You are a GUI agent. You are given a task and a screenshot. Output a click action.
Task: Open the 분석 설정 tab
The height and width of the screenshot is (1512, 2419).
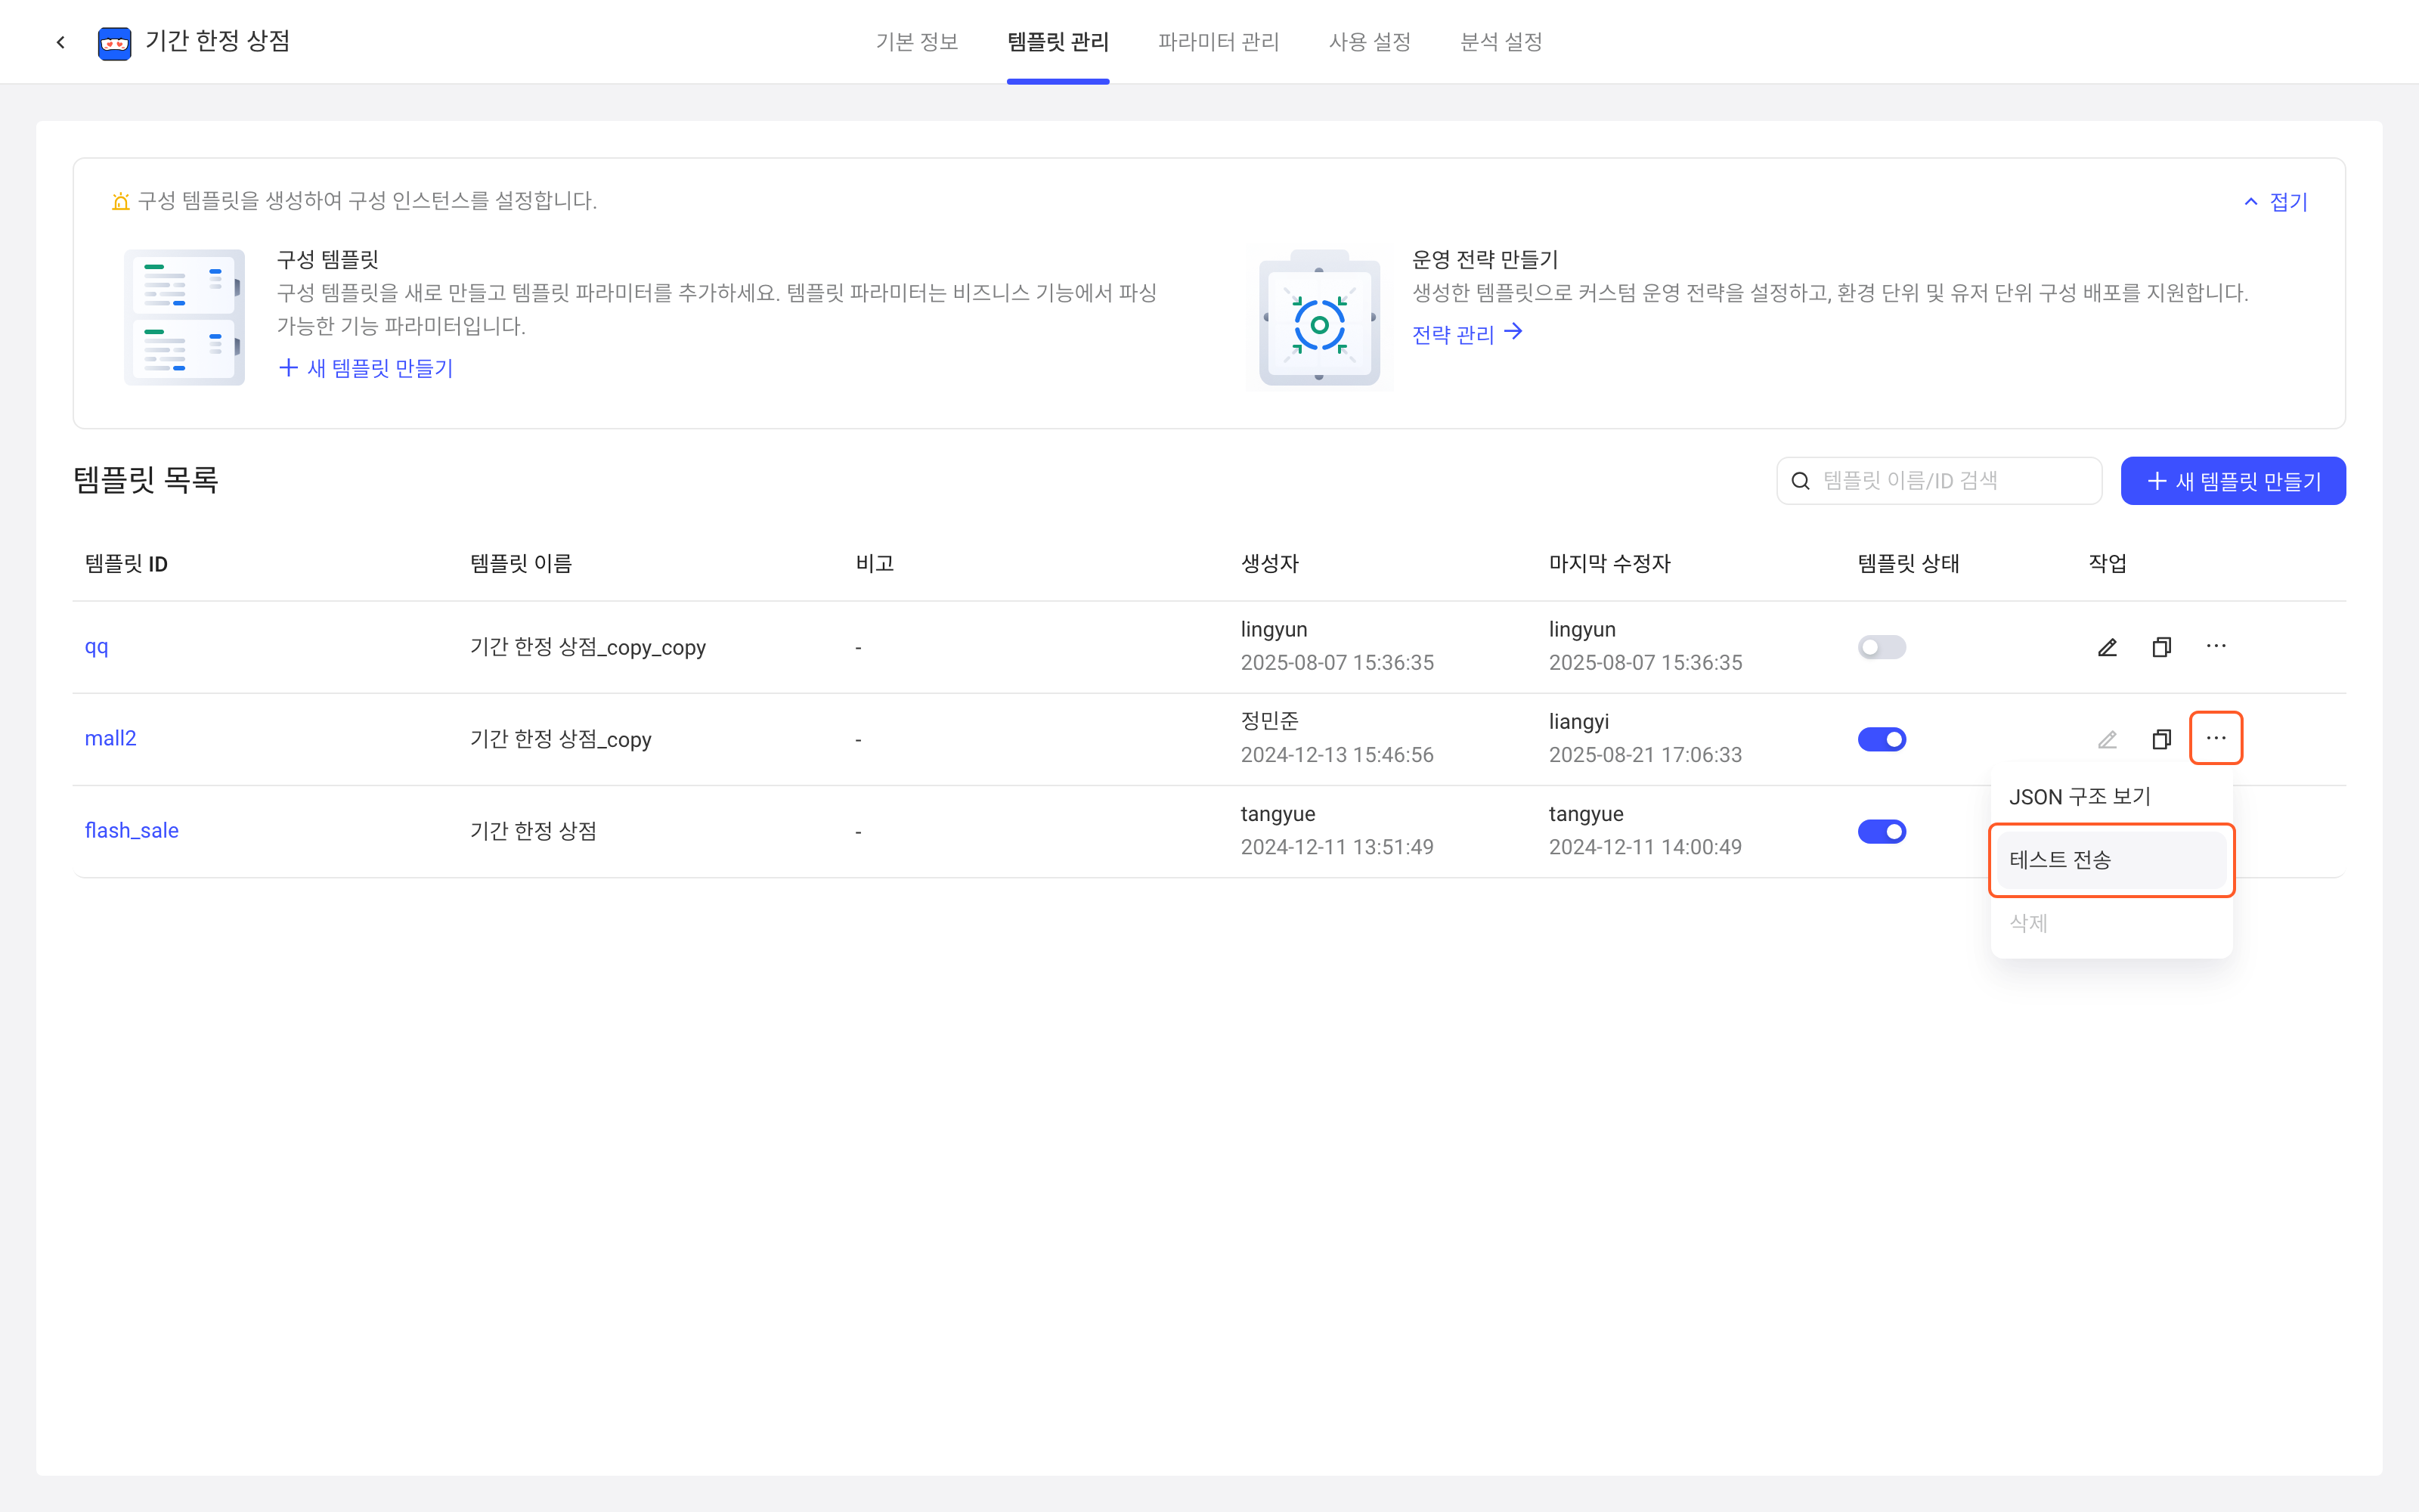click(1501, 42)
